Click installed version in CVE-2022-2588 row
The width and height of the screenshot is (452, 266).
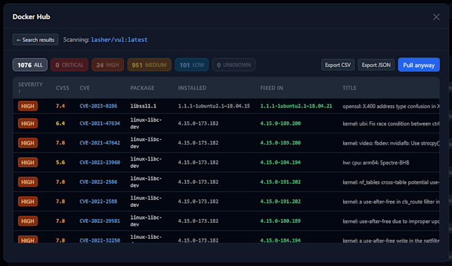click(198, 202)
